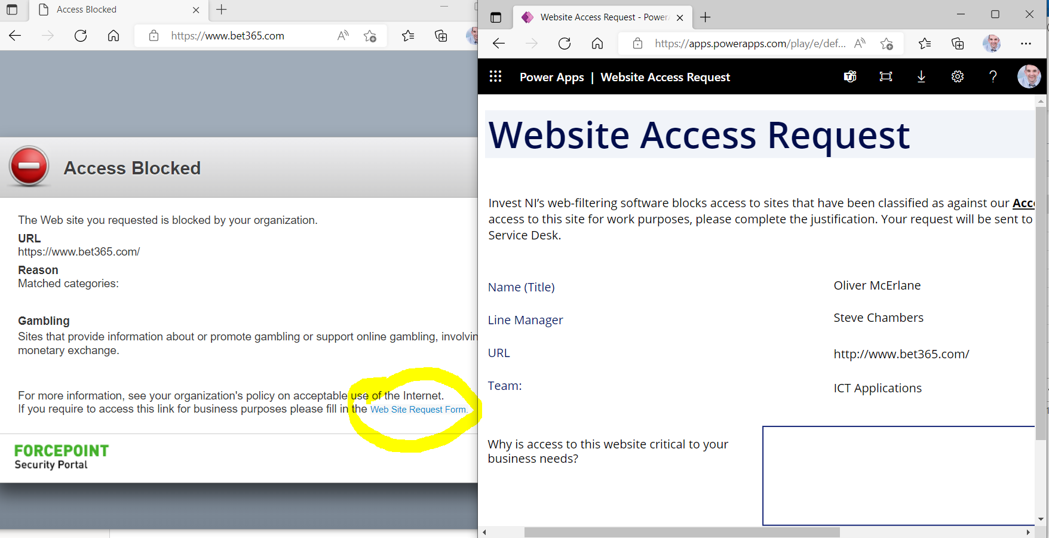Add bet365 page to favorites
Viewport: 1049px width, 538px height.
pos(370,36)
